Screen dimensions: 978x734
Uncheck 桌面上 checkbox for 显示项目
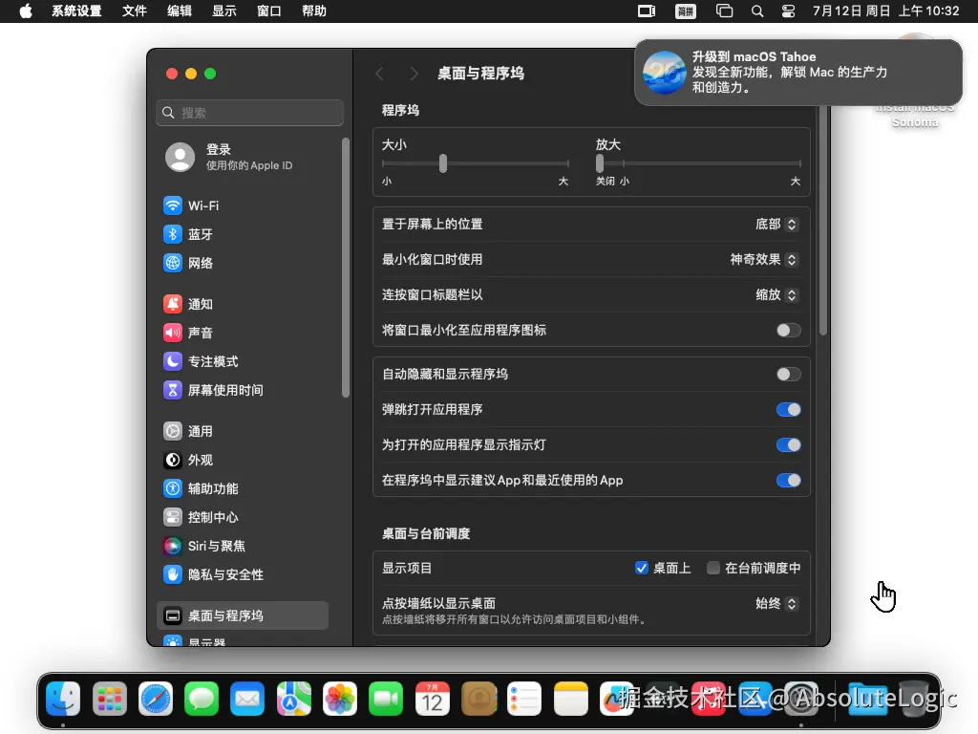point(641,568)
